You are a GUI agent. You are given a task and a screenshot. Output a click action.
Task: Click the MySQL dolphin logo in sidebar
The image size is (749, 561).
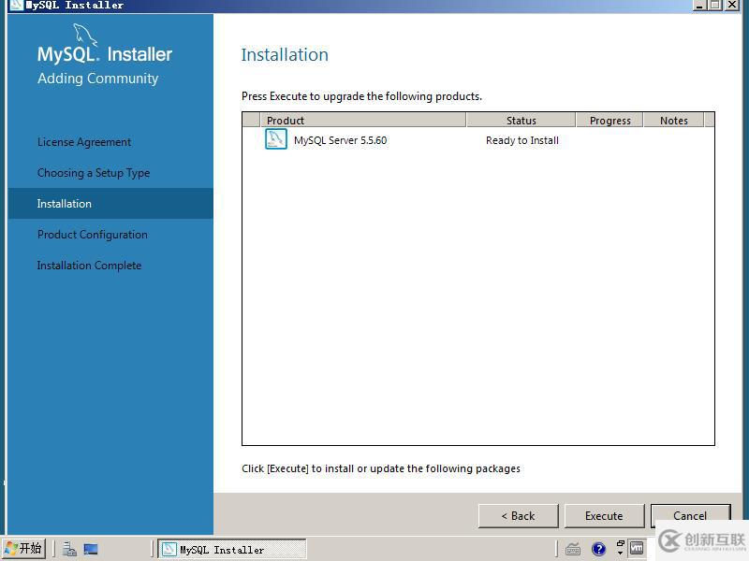point(85,36)
